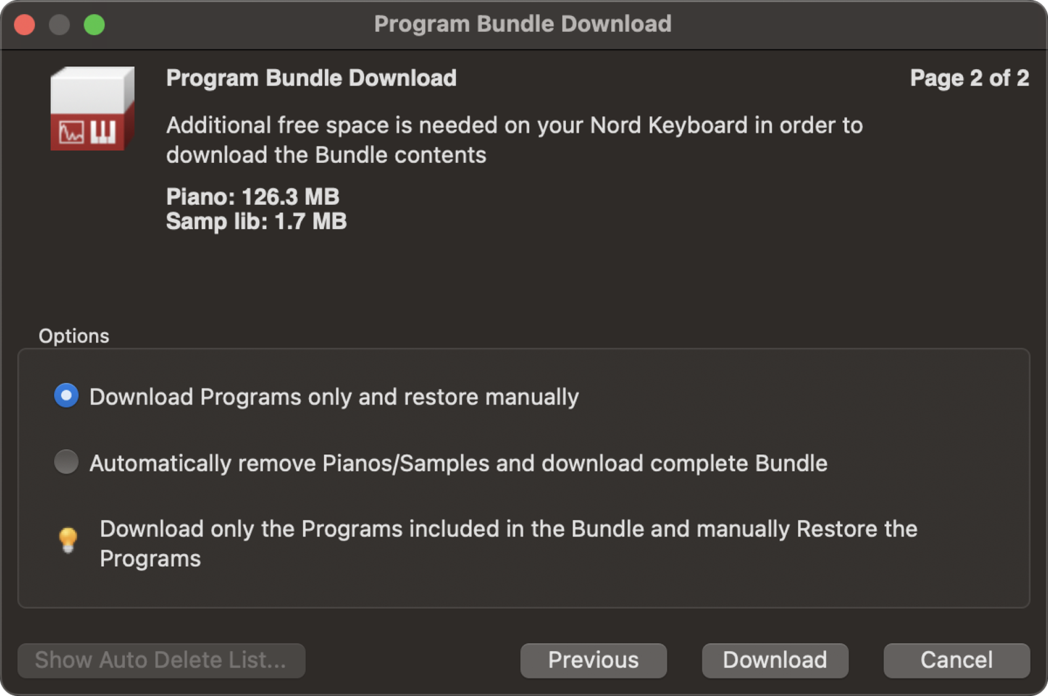Image resolution: width=1048 pixels, height=696 pixels.
Task: Click the Program Bundle Download bold heading
Action: coord(311,78)
